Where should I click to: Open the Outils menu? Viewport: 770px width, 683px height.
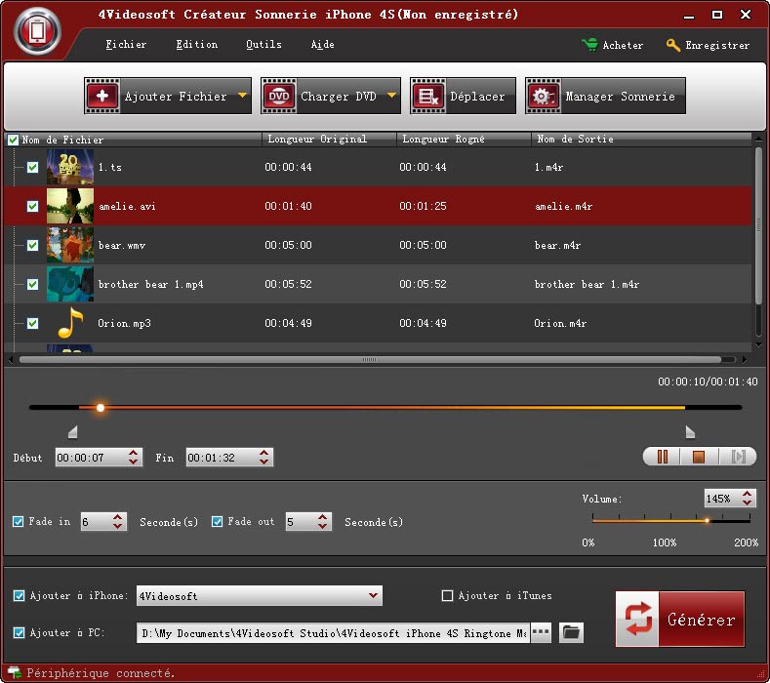point(263,45)
